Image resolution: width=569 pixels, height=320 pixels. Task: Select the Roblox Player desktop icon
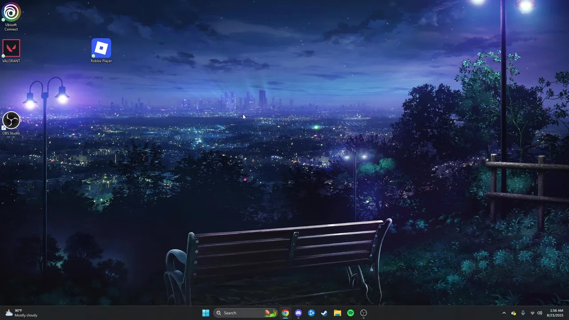click(101, 51)
